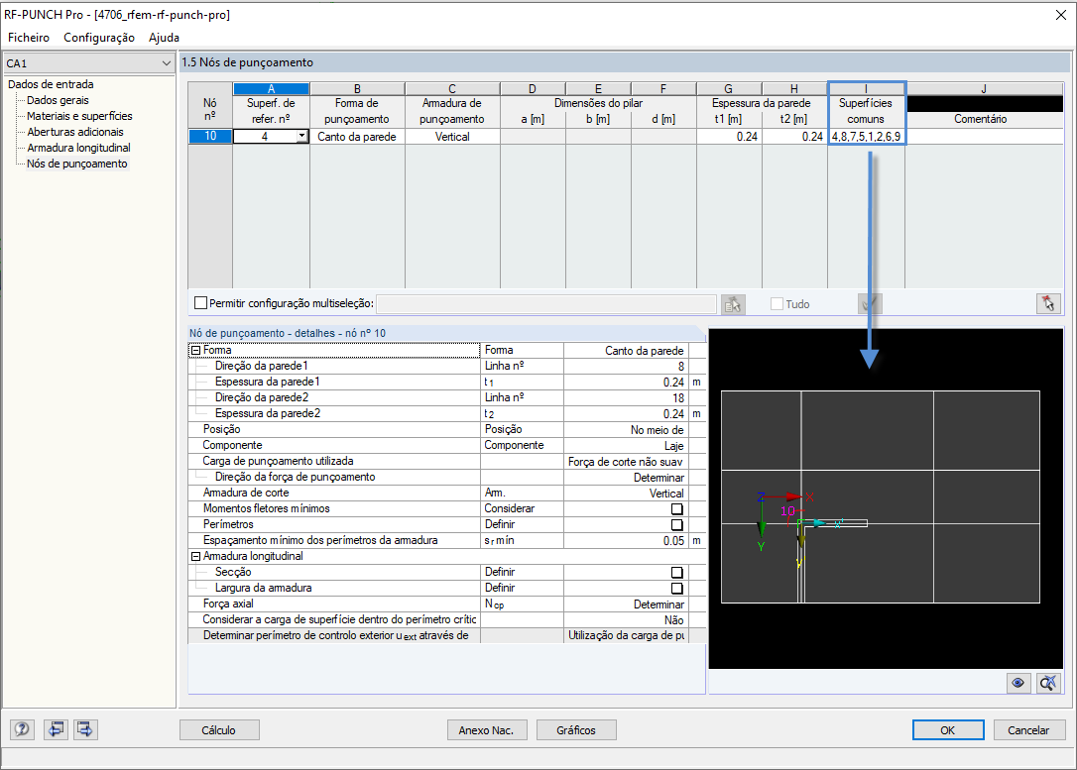Viewport: 1077px width, 770px height.
Task: Click Direção da parede2 value 18
Action: coord(625,398)
